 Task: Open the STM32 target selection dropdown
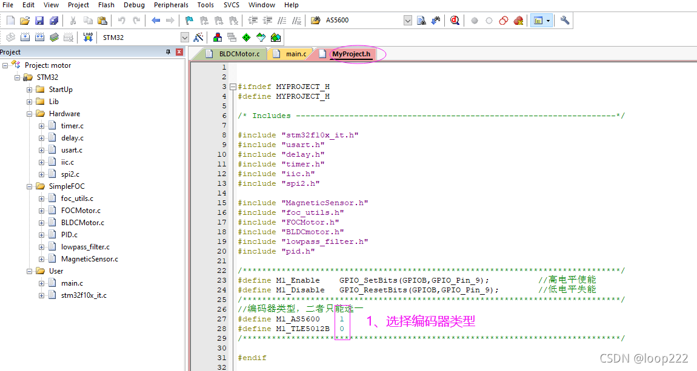(x=184, y=38)
